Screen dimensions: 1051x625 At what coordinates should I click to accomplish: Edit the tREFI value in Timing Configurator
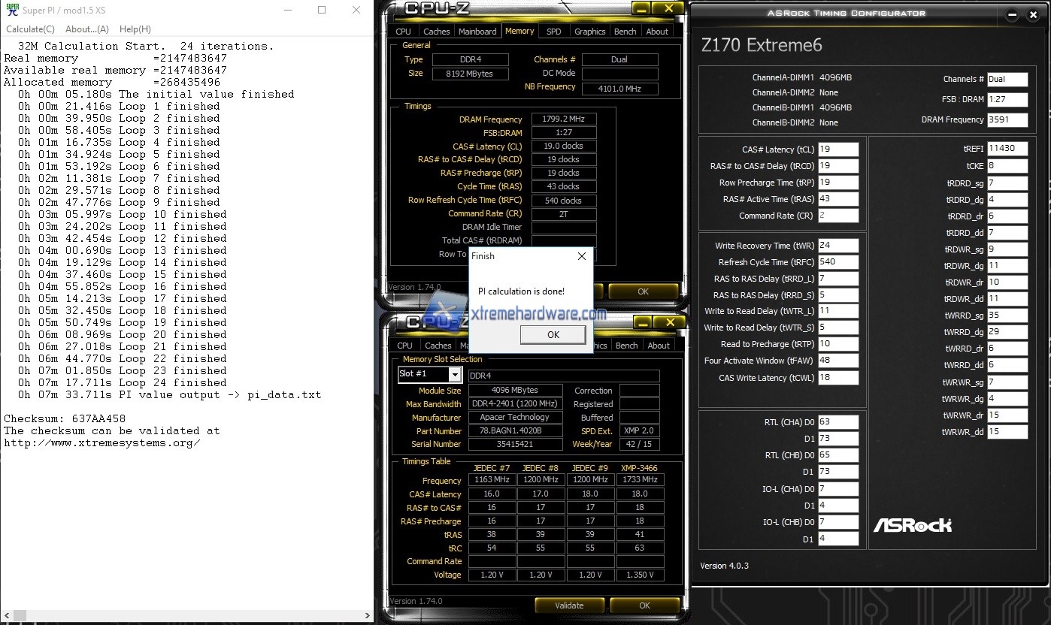pos(1007,149)
